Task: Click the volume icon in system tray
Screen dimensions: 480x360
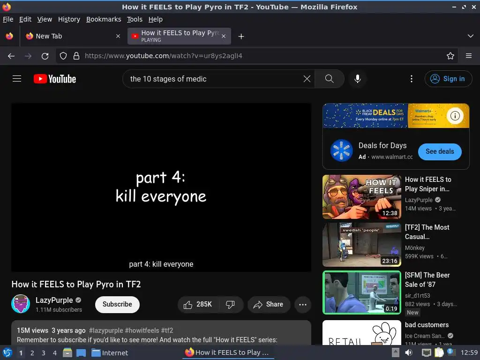Action: (409, 352)
